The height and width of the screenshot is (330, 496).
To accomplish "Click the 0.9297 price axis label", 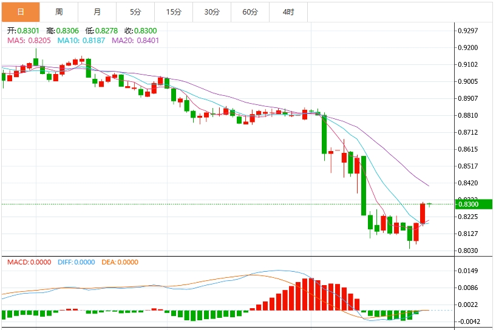I will (x=468, y=31).
